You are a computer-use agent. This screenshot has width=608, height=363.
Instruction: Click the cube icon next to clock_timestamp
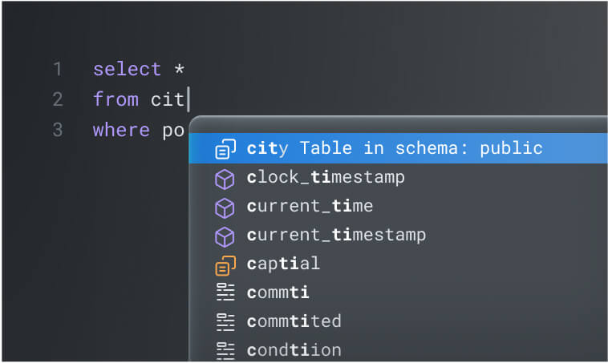[x=225, y=178]
